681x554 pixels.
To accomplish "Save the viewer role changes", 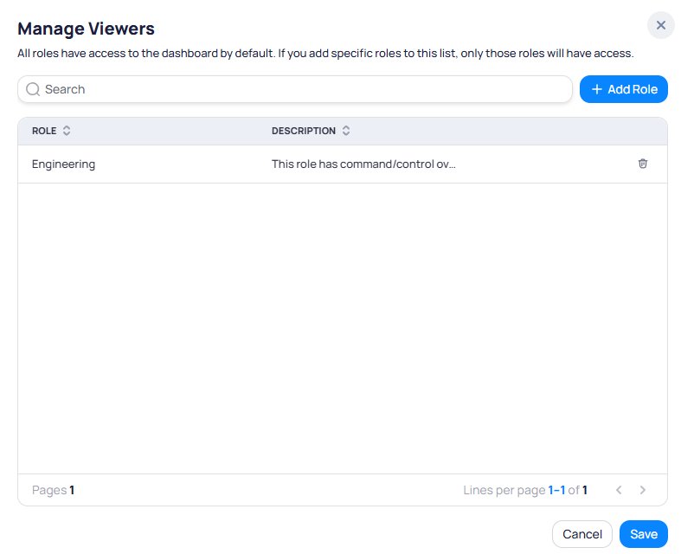I will coord(644,534).
